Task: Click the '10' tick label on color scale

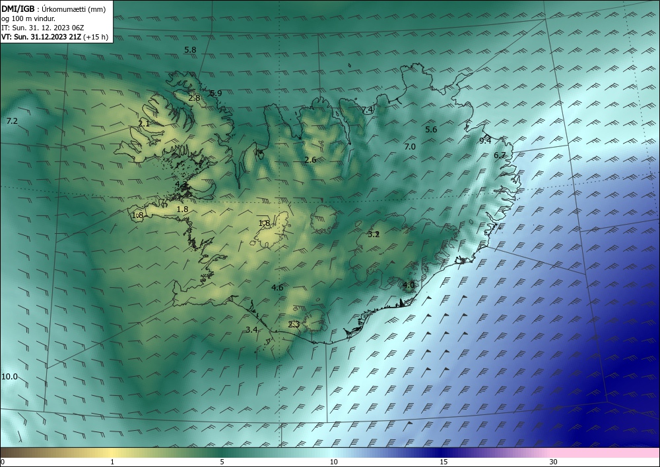Action: pos(333,462)
